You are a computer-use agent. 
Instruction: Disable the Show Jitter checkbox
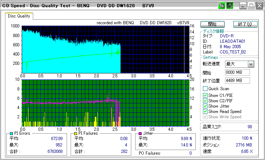(205, 106)
